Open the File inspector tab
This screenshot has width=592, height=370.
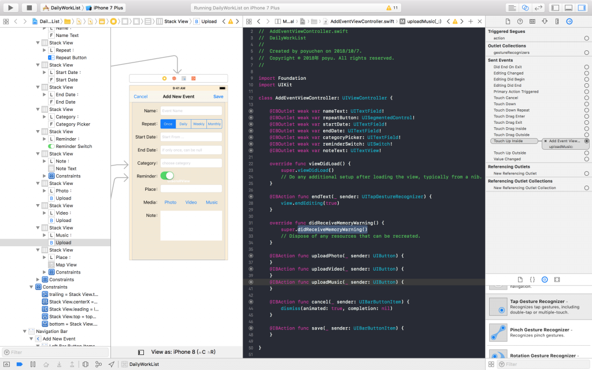(x=508, y=21)
